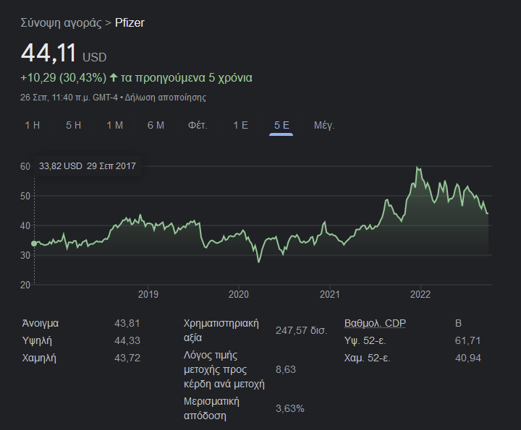
Task: Click the 60 label on the price axis
Action: click(25, 166)
